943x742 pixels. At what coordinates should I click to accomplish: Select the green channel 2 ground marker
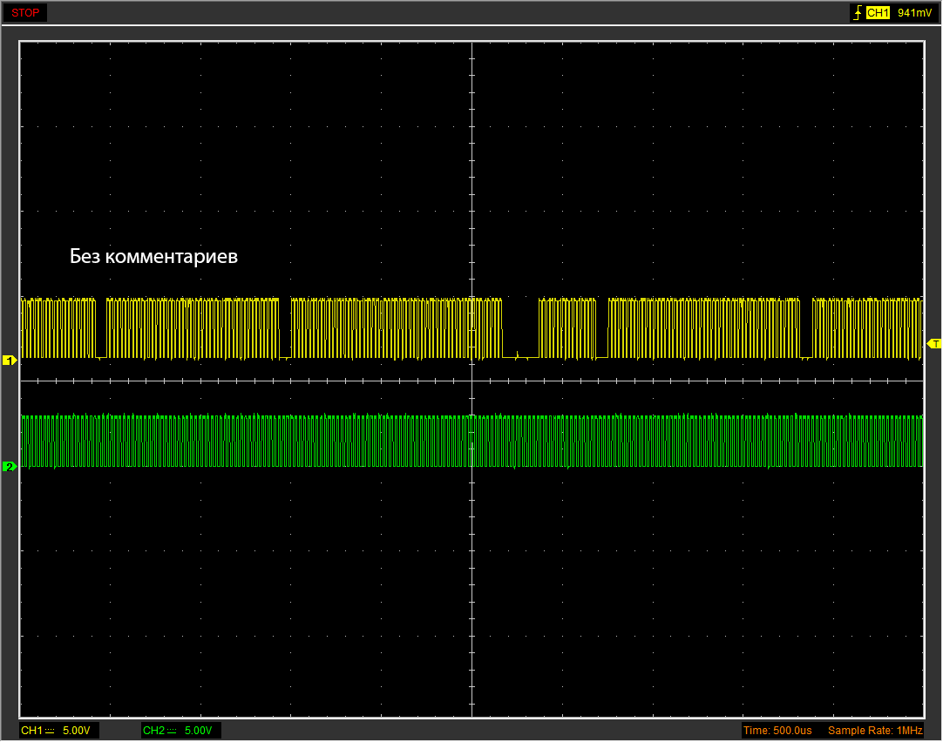pyautogui.click(x=10, y=466)
